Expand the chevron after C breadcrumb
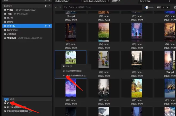The image size is (176, 116). (x=67, y=7)
